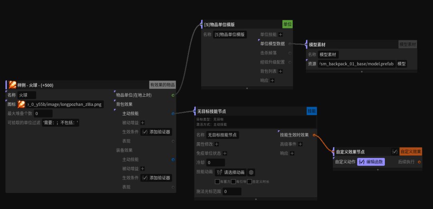Click the icon path field longpozhan_zl8a.png
The image size is (433, 209).
(65, 104)
